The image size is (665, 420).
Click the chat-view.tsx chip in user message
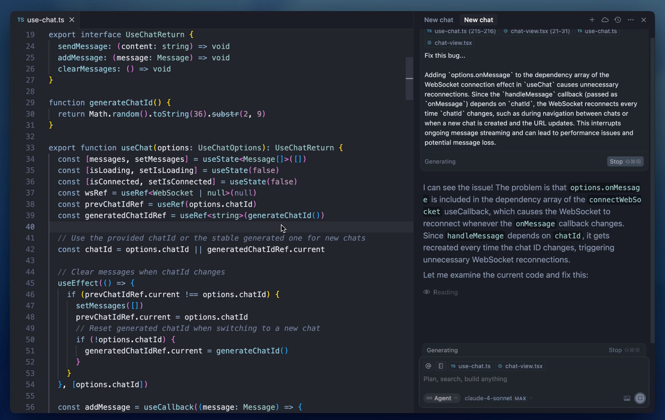tap(449, 43)
